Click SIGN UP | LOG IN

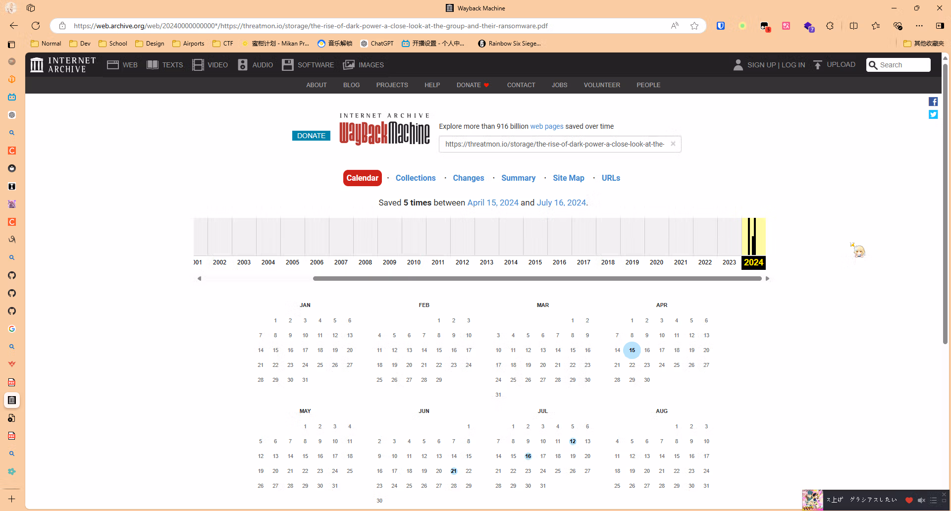click(x=776, y=65)
